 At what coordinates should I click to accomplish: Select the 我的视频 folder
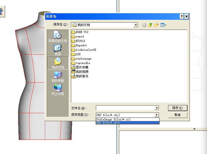(80, 72)
